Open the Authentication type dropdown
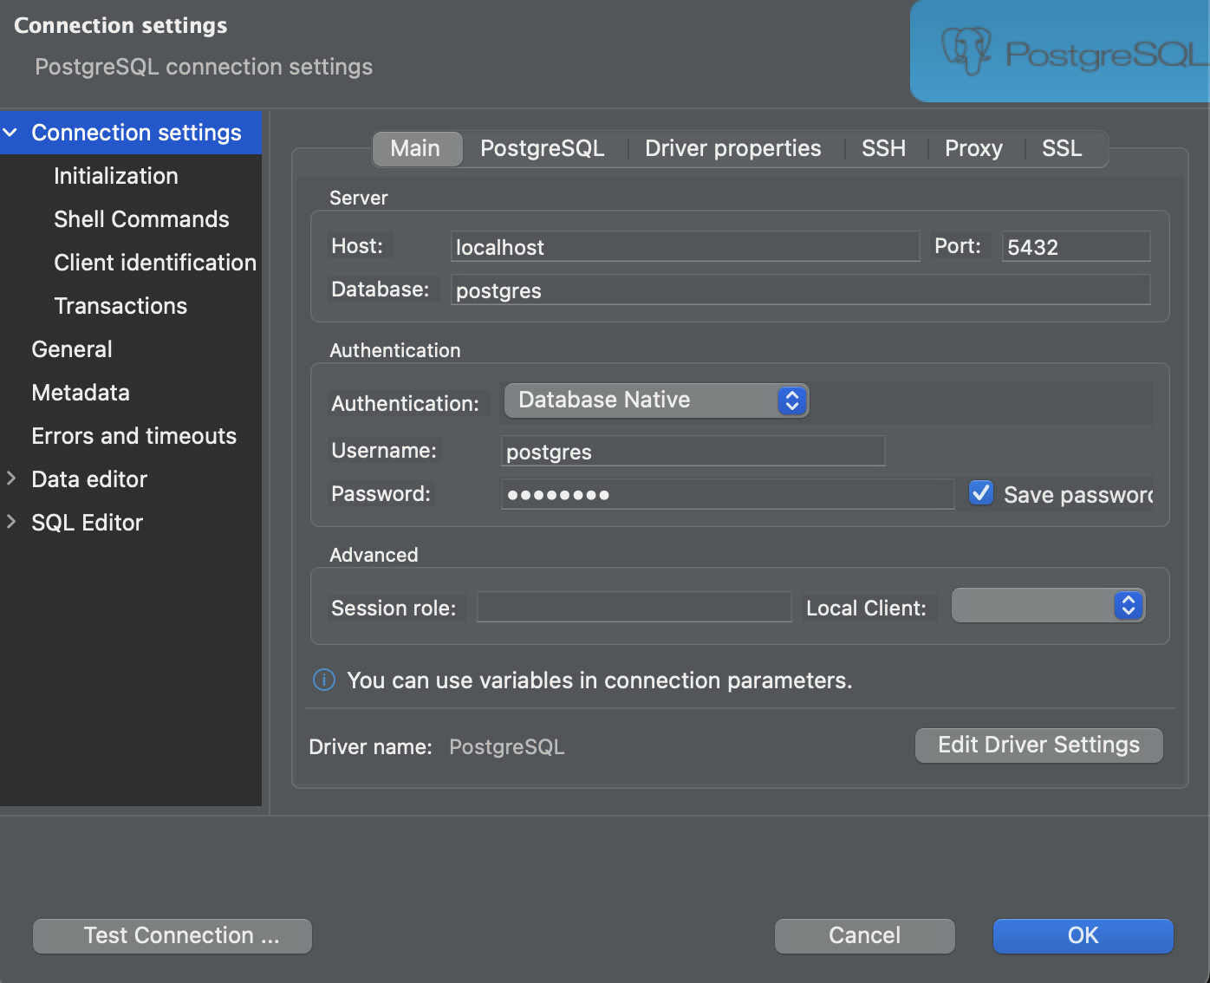The width and height of the screenshot is (1210, 983). 656,400
